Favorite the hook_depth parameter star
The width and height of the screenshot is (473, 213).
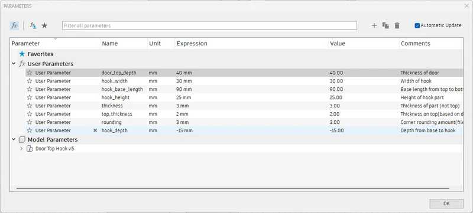point(29,130)
